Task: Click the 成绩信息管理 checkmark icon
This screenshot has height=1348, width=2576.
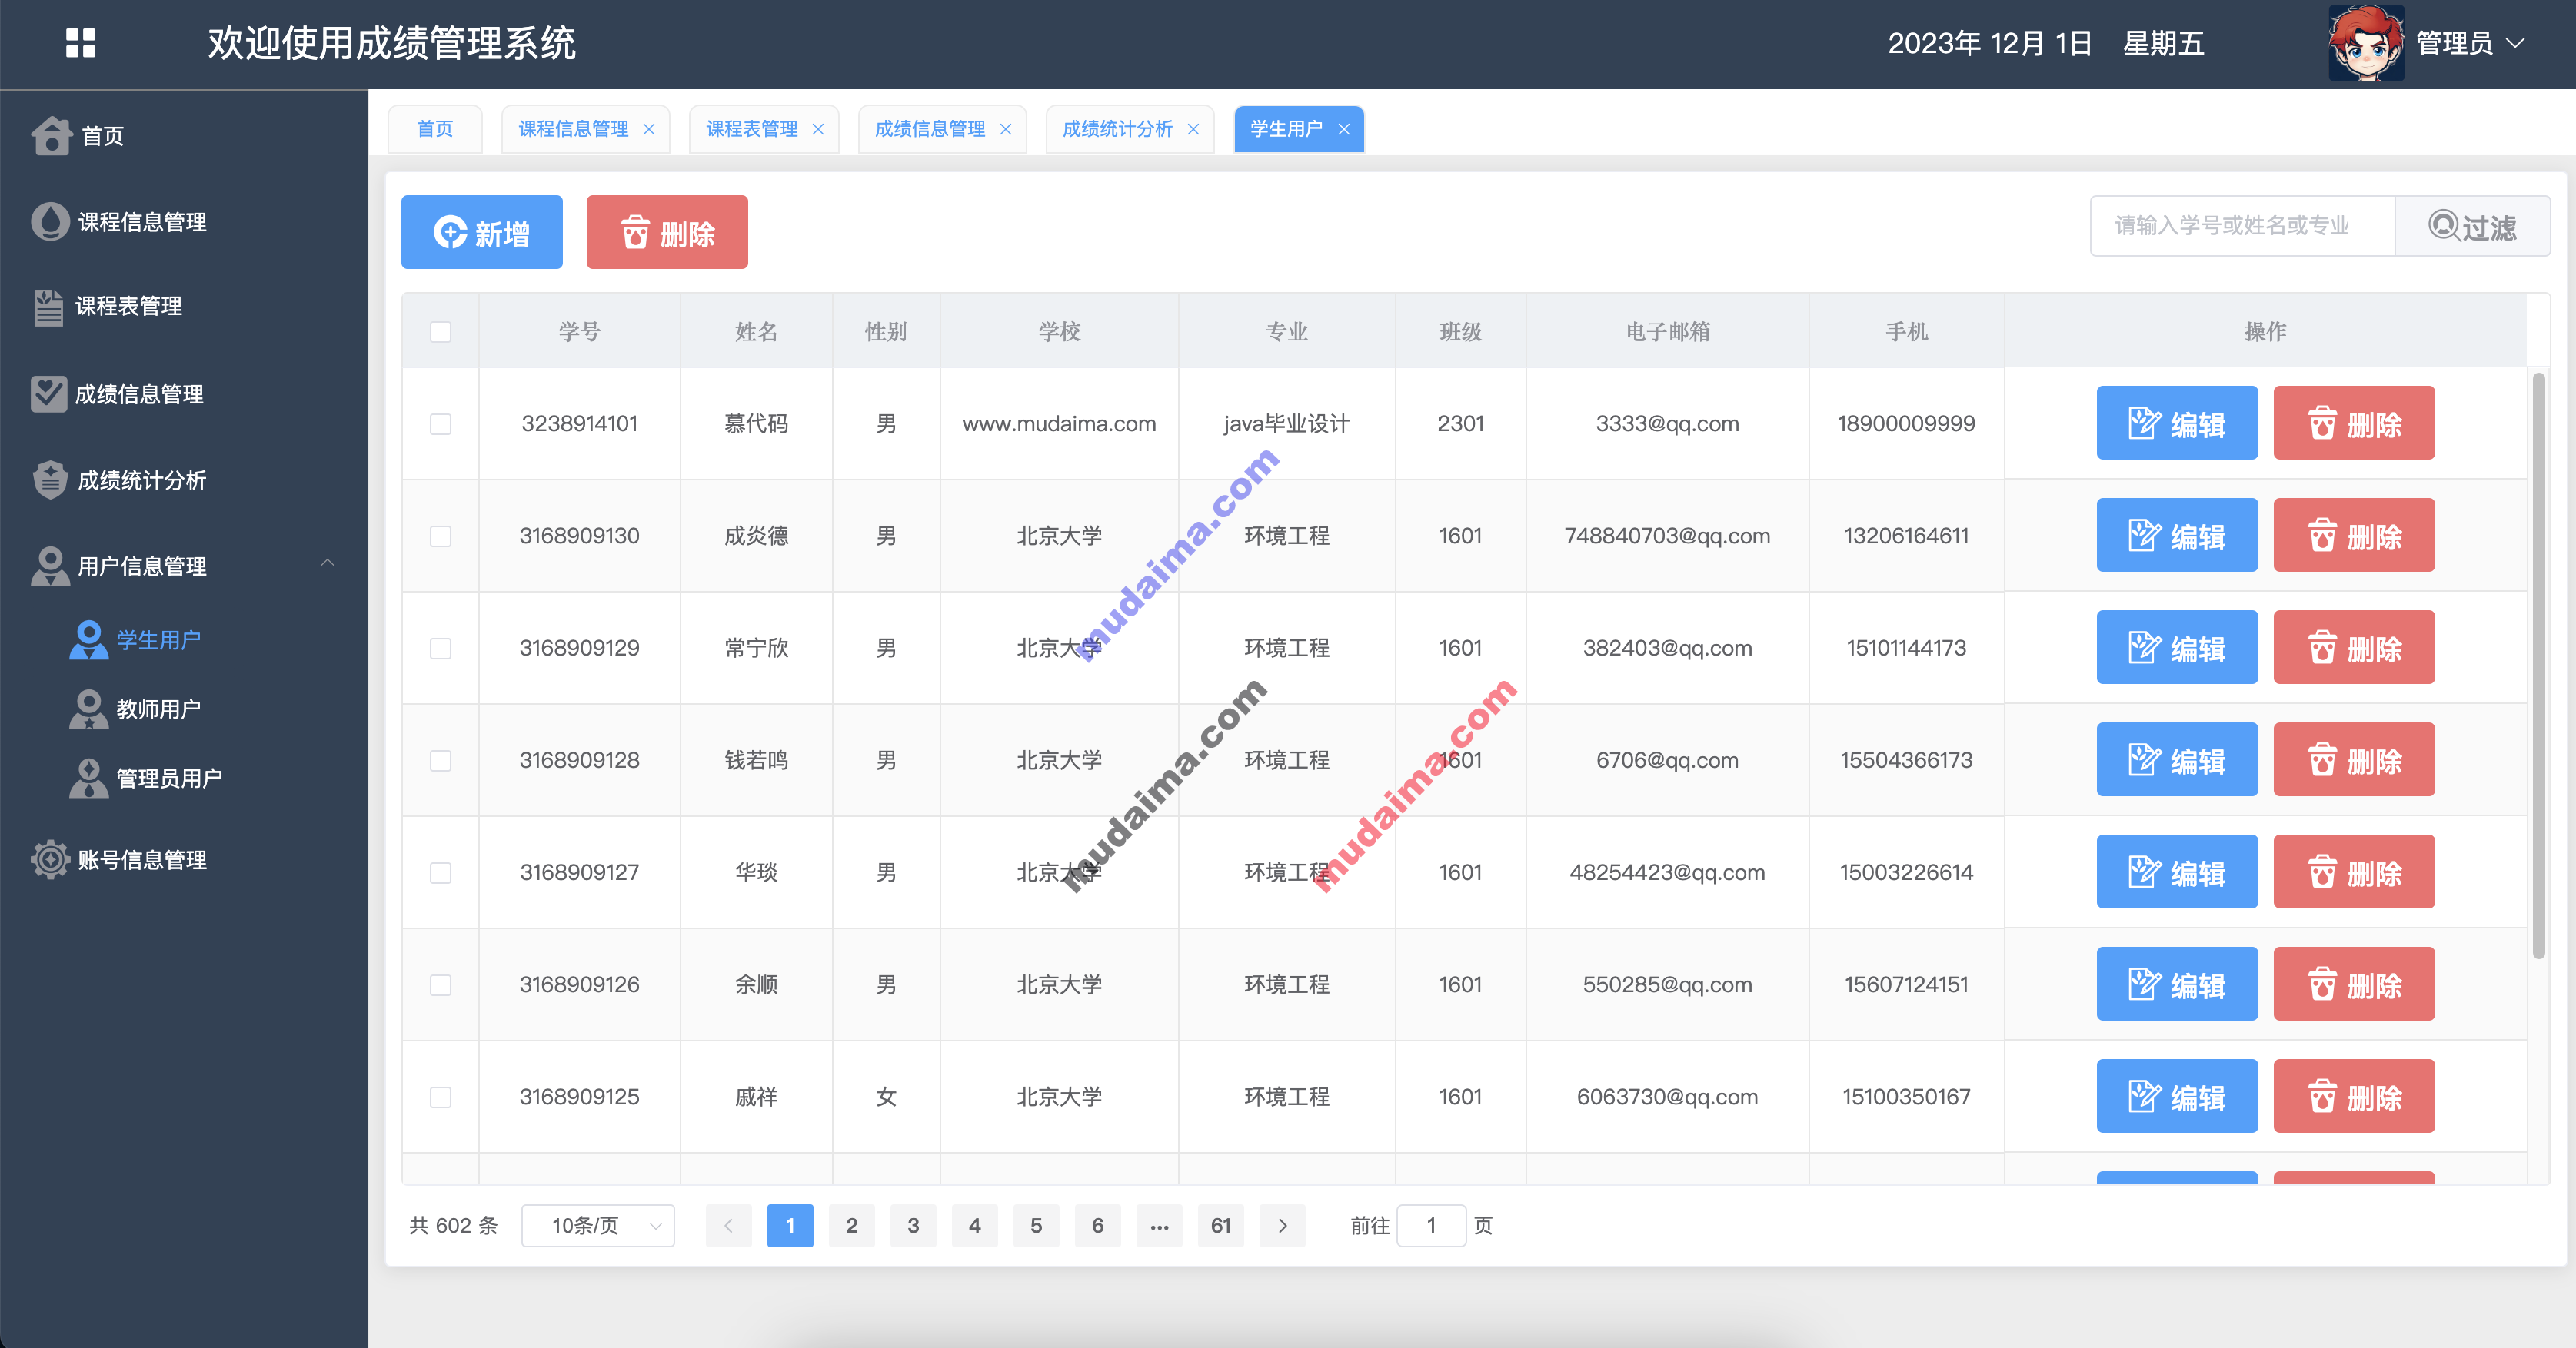Action: 48,393
